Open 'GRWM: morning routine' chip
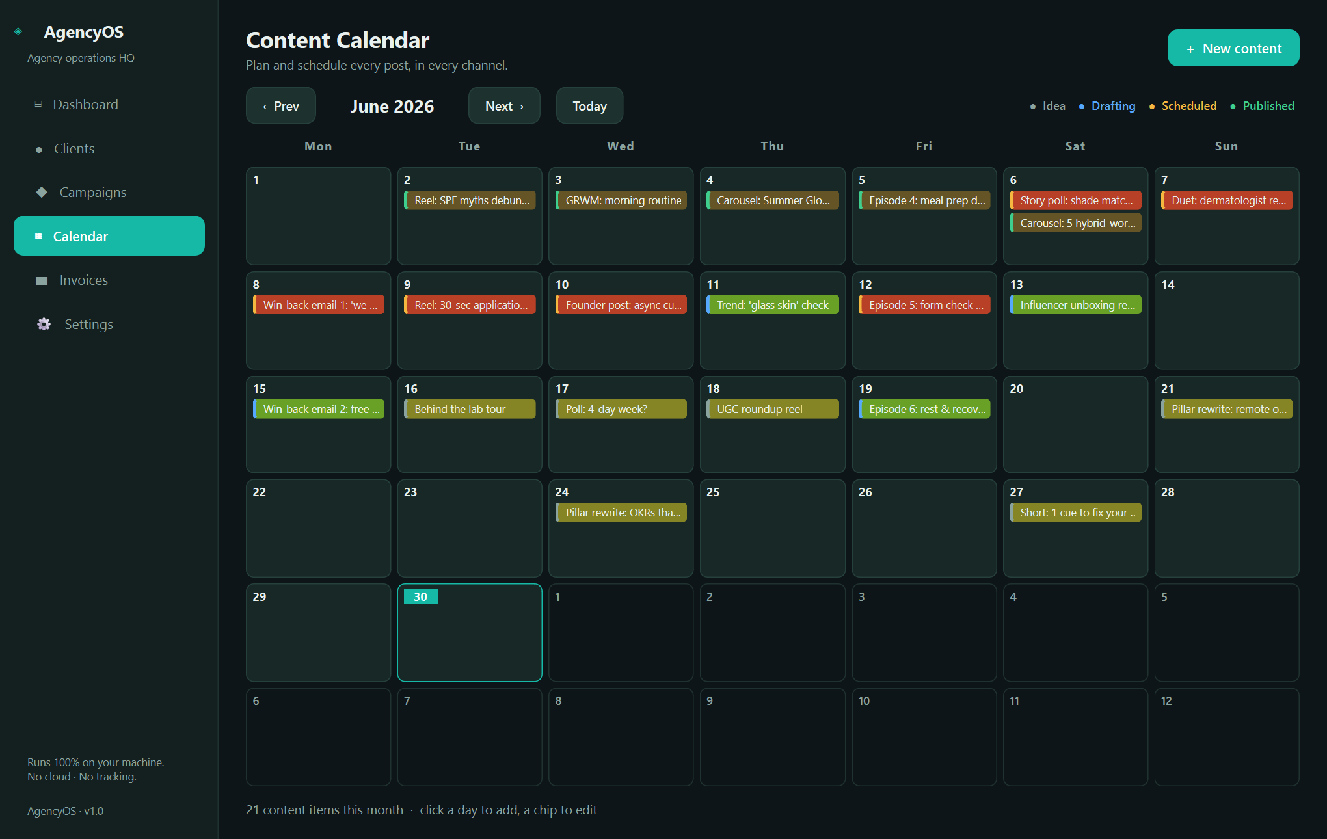The image size is (1327, 839). coord(621,200)
